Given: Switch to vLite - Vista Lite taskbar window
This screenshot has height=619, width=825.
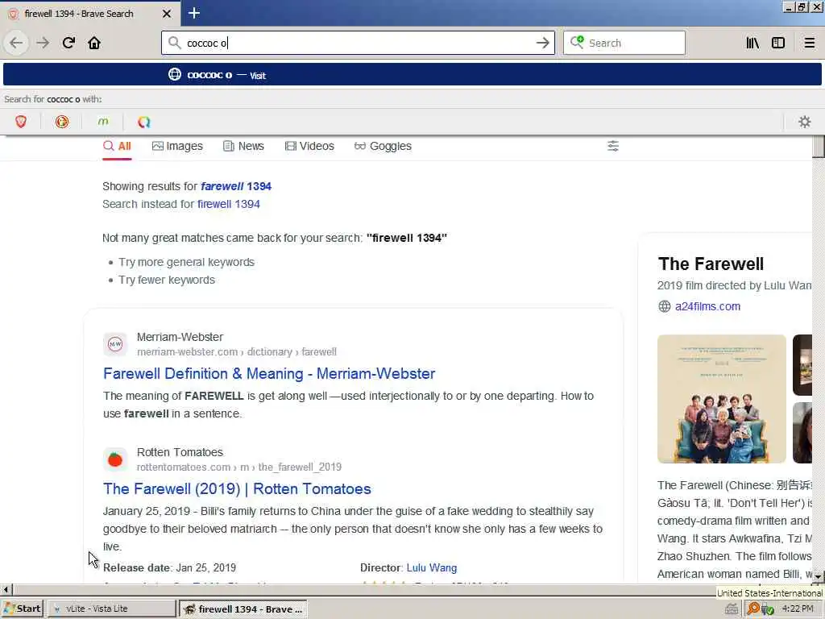Looking at the screenshot, I should tap(112, 609).
